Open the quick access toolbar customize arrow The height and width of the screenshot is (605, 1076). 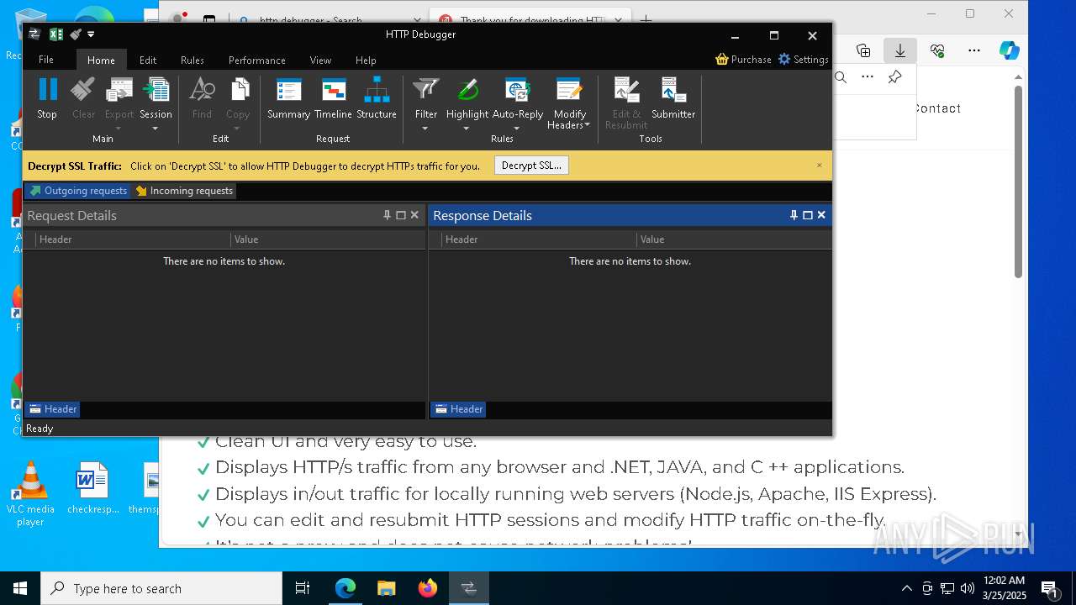[x=91, y=34]
